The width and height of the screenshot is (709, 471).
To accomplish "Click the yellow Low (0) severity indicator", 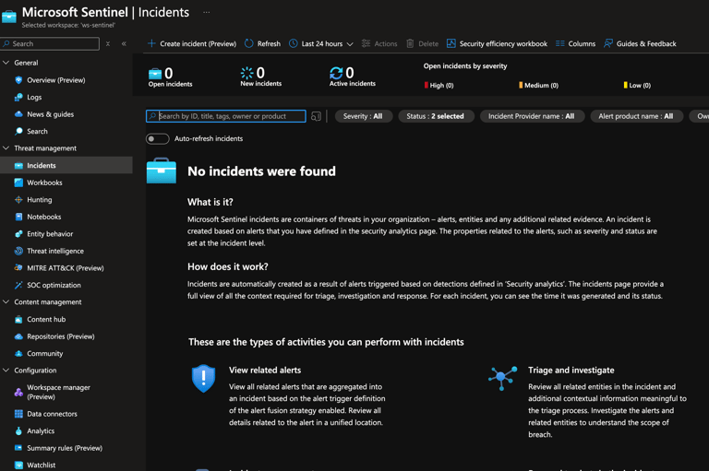I will (x=637, y=86).
